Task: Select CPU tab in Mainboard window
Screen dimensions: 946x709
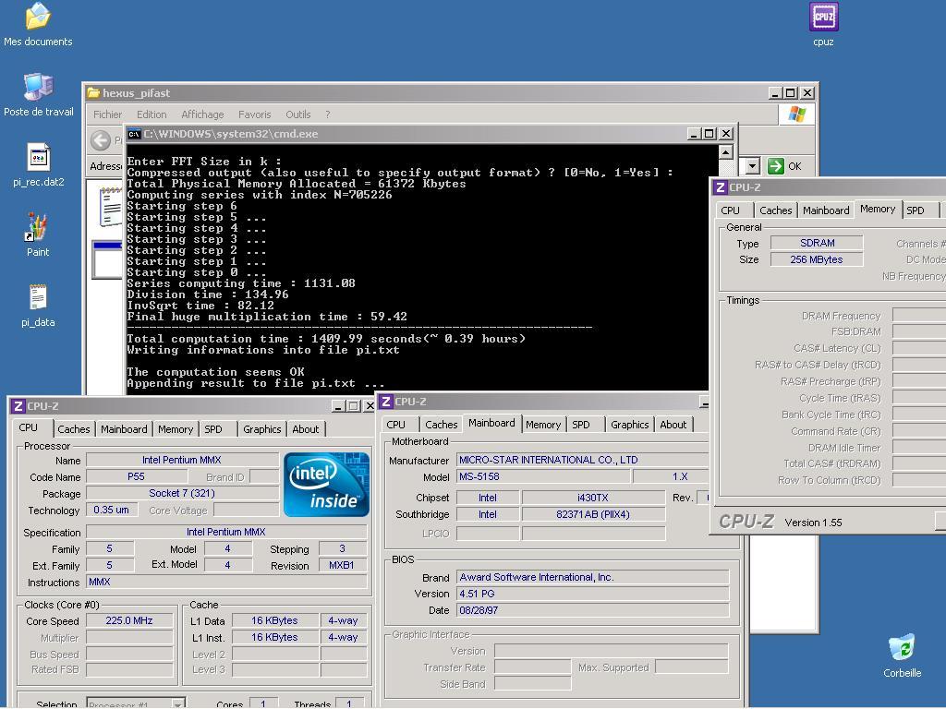Action: point(395,425)
